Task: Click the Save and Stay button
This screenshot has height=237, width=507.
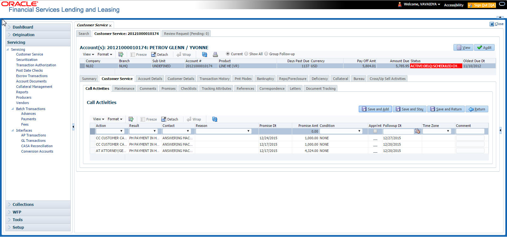Action: click(x=409, y=109)
